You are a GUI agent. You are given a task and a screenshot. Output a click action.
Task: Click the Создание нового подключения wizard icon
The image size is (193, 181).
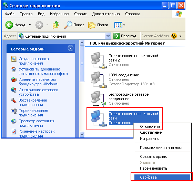(x=14, y=59)
